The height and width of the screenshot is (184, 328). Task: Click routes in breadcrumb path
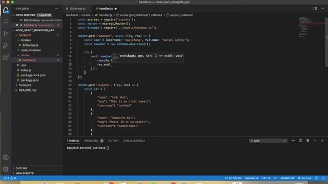(x=86, y=15)
